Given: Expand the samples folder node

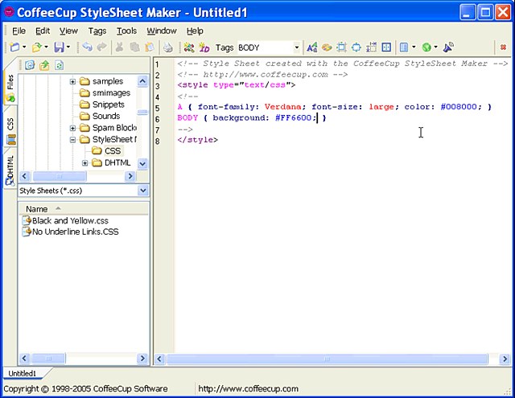Looking at the screenshot, I should (72, 81).
